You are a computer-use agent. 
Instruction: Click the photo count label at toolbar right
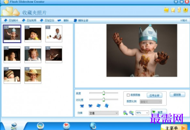click(184, 20)
